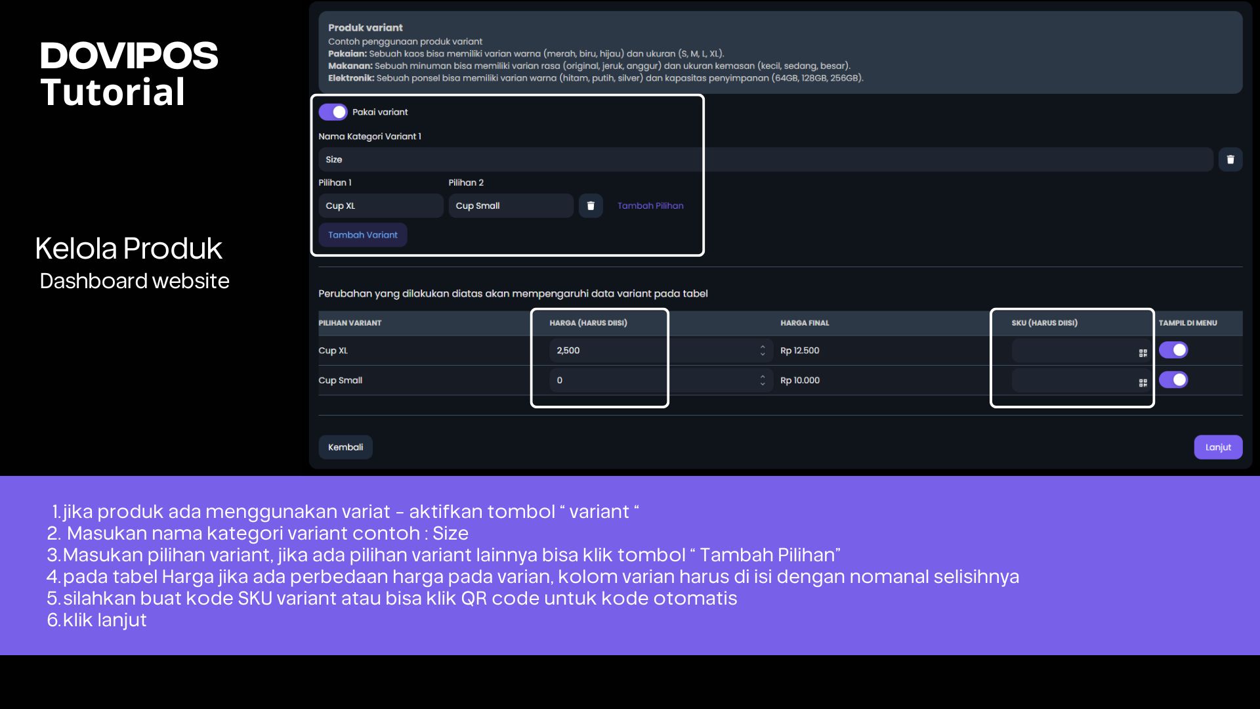Disable Tampil di Menu for Cup XL
The height and width of the screenshot is (709, 1260).
point(1173,351)
